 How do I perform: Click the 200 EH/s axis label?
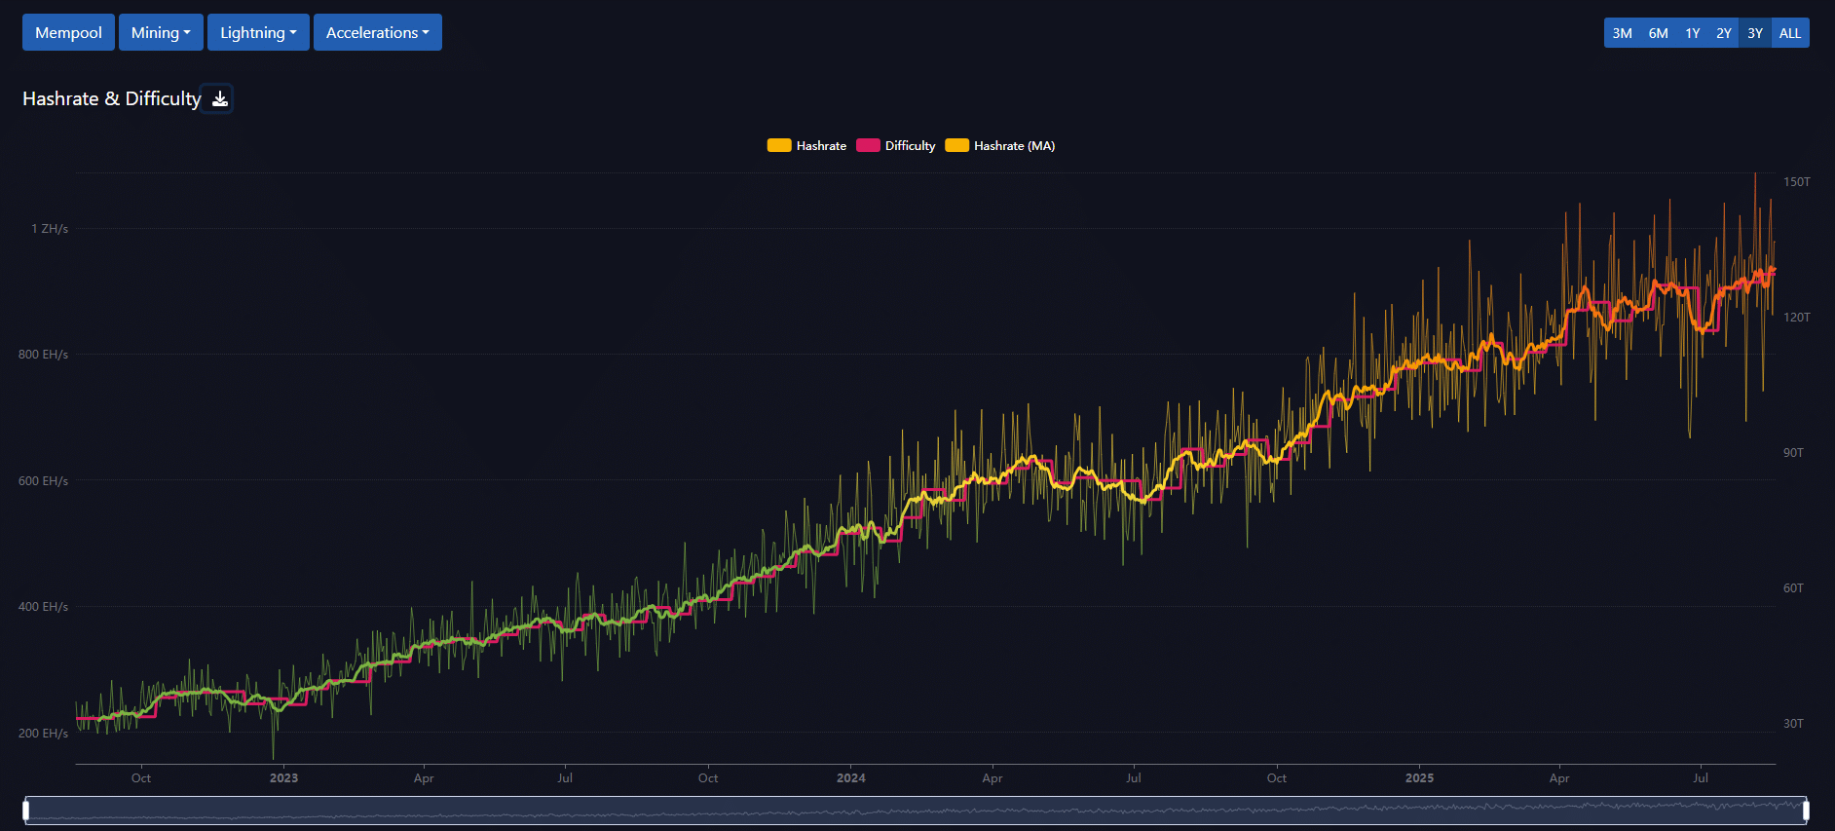click(x=43, y=734)
